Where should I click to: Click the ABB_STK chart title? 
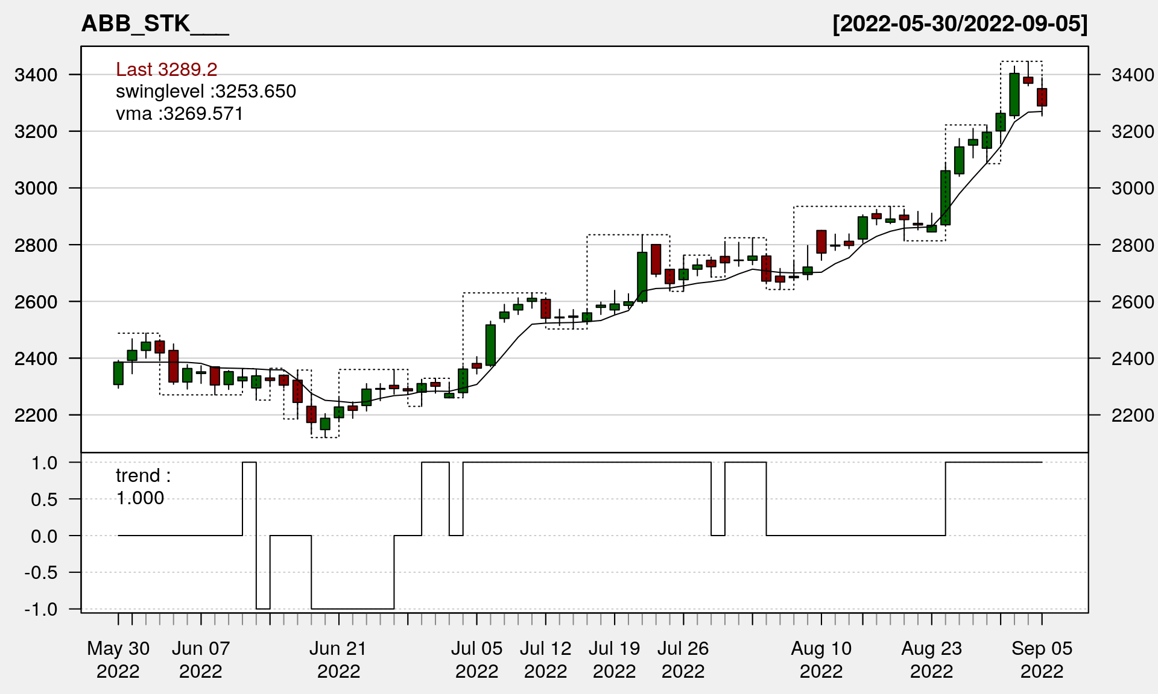coord(155,24)
